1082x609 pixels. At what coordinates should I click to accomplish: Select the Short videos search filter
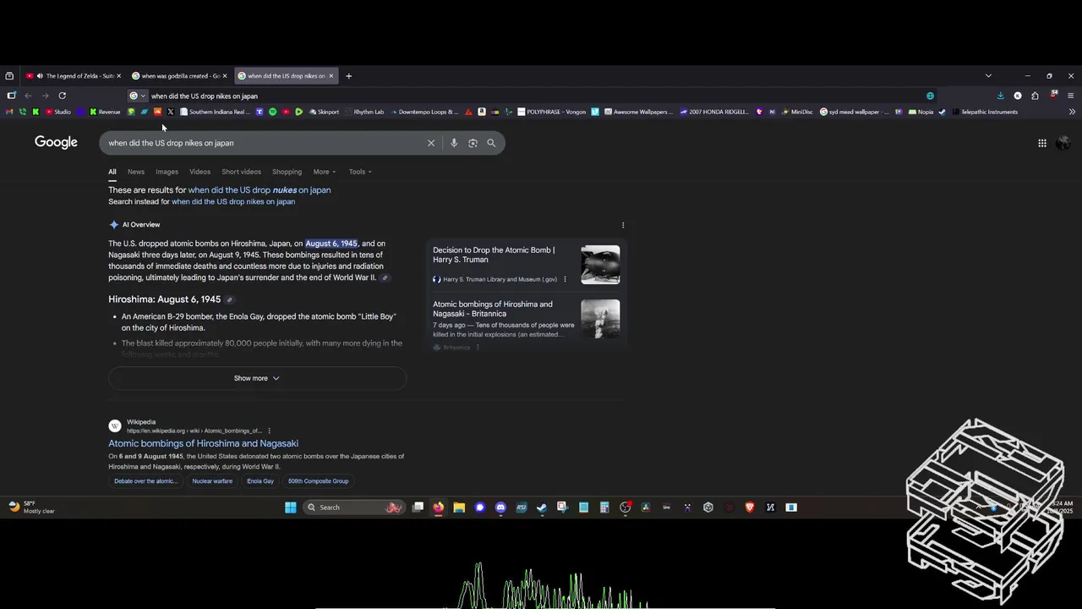(x=241, y=172)
